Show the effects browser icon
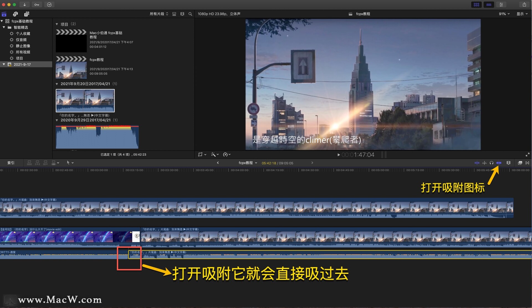Image resolution: width=532 pixels, height=308 pixels. click(520, 163)
